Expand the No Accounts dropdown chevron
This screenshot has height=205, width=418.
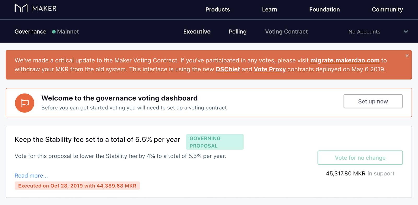406,32
